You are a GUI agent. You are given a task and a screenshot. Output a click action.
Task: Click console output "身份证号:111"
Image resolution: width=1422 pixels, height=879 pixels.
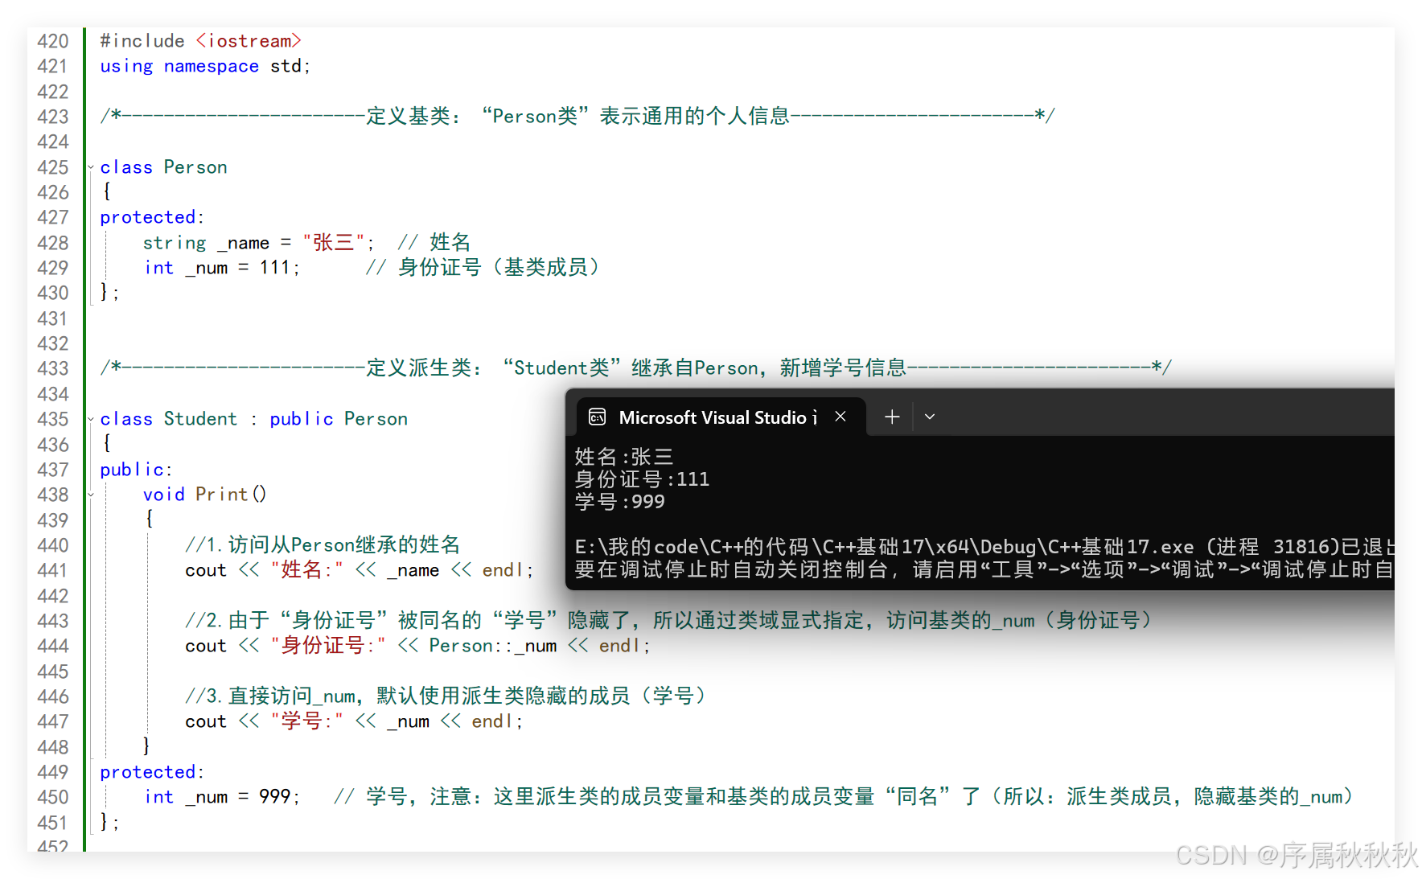pyautogui.click(x=643, y=479)
